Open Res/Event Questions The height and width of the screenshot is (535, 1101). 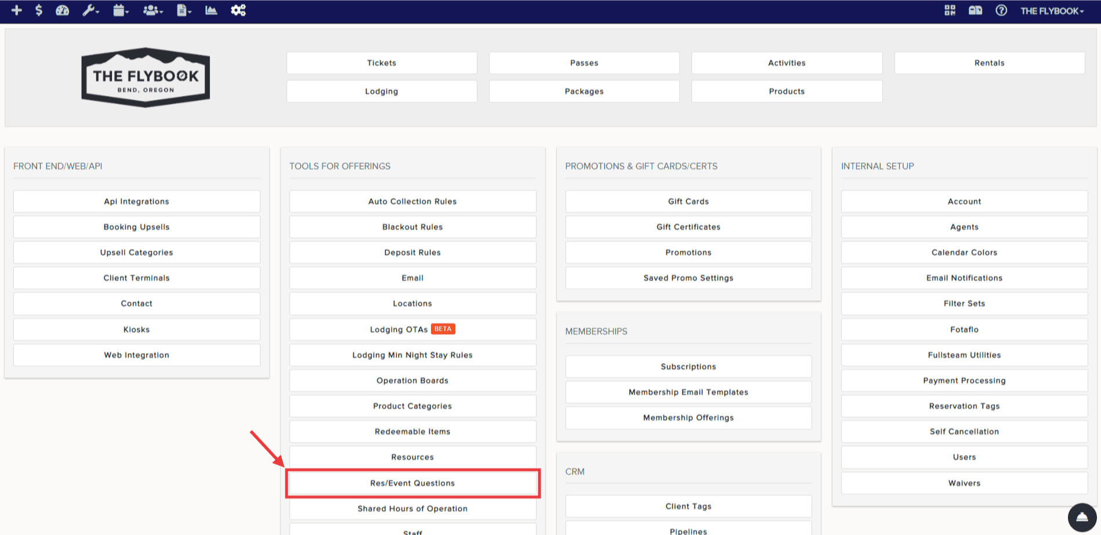[412, 483]
